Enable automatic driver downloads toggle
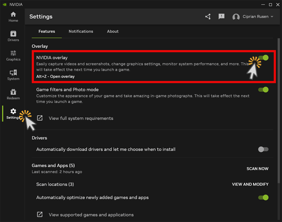Image resolution: width=282 pixels, height=222 pixels. [263, 149]
